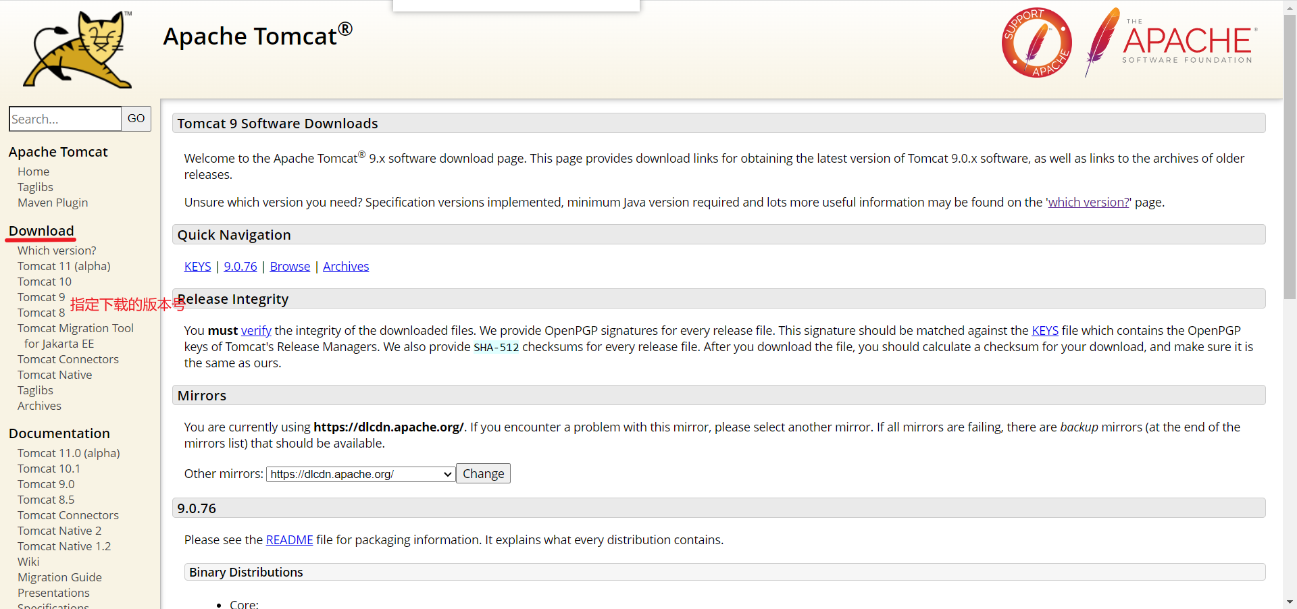Open Which version? sidebar item
1297x609 pixels.
pos(57,250)
